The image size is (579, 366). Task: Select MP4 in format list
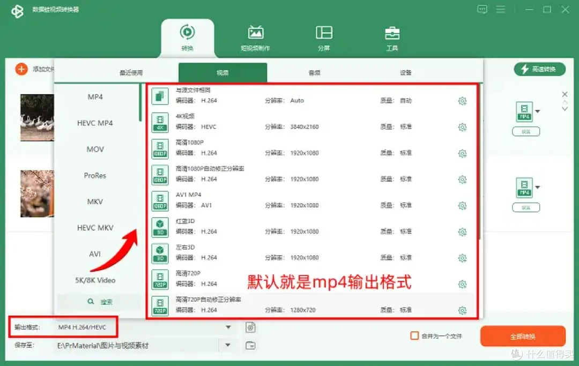(x=95, y=96)
